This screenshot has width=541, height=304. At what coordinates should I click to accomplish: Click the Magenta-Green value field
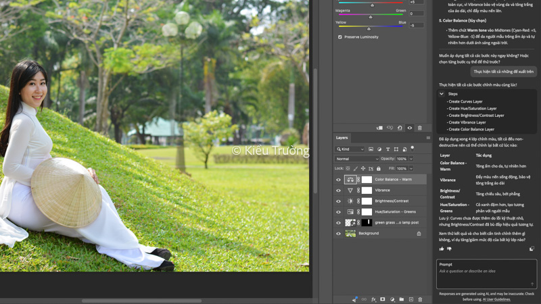[x=416, y=14]
